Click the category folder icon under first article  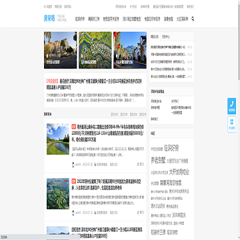[95, 165]
